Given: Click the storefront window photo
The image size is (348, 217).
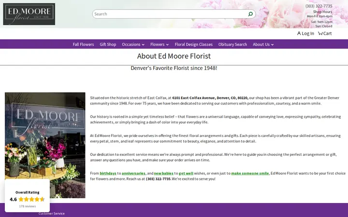Looking at the screenshot, I should coord(45,145).
